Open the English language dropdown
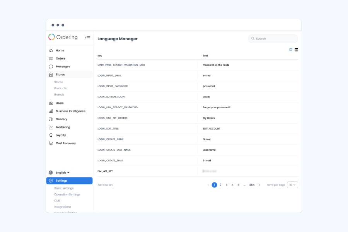Image resolution: width=348 pixels, height=232 pixels. point(63,172)
